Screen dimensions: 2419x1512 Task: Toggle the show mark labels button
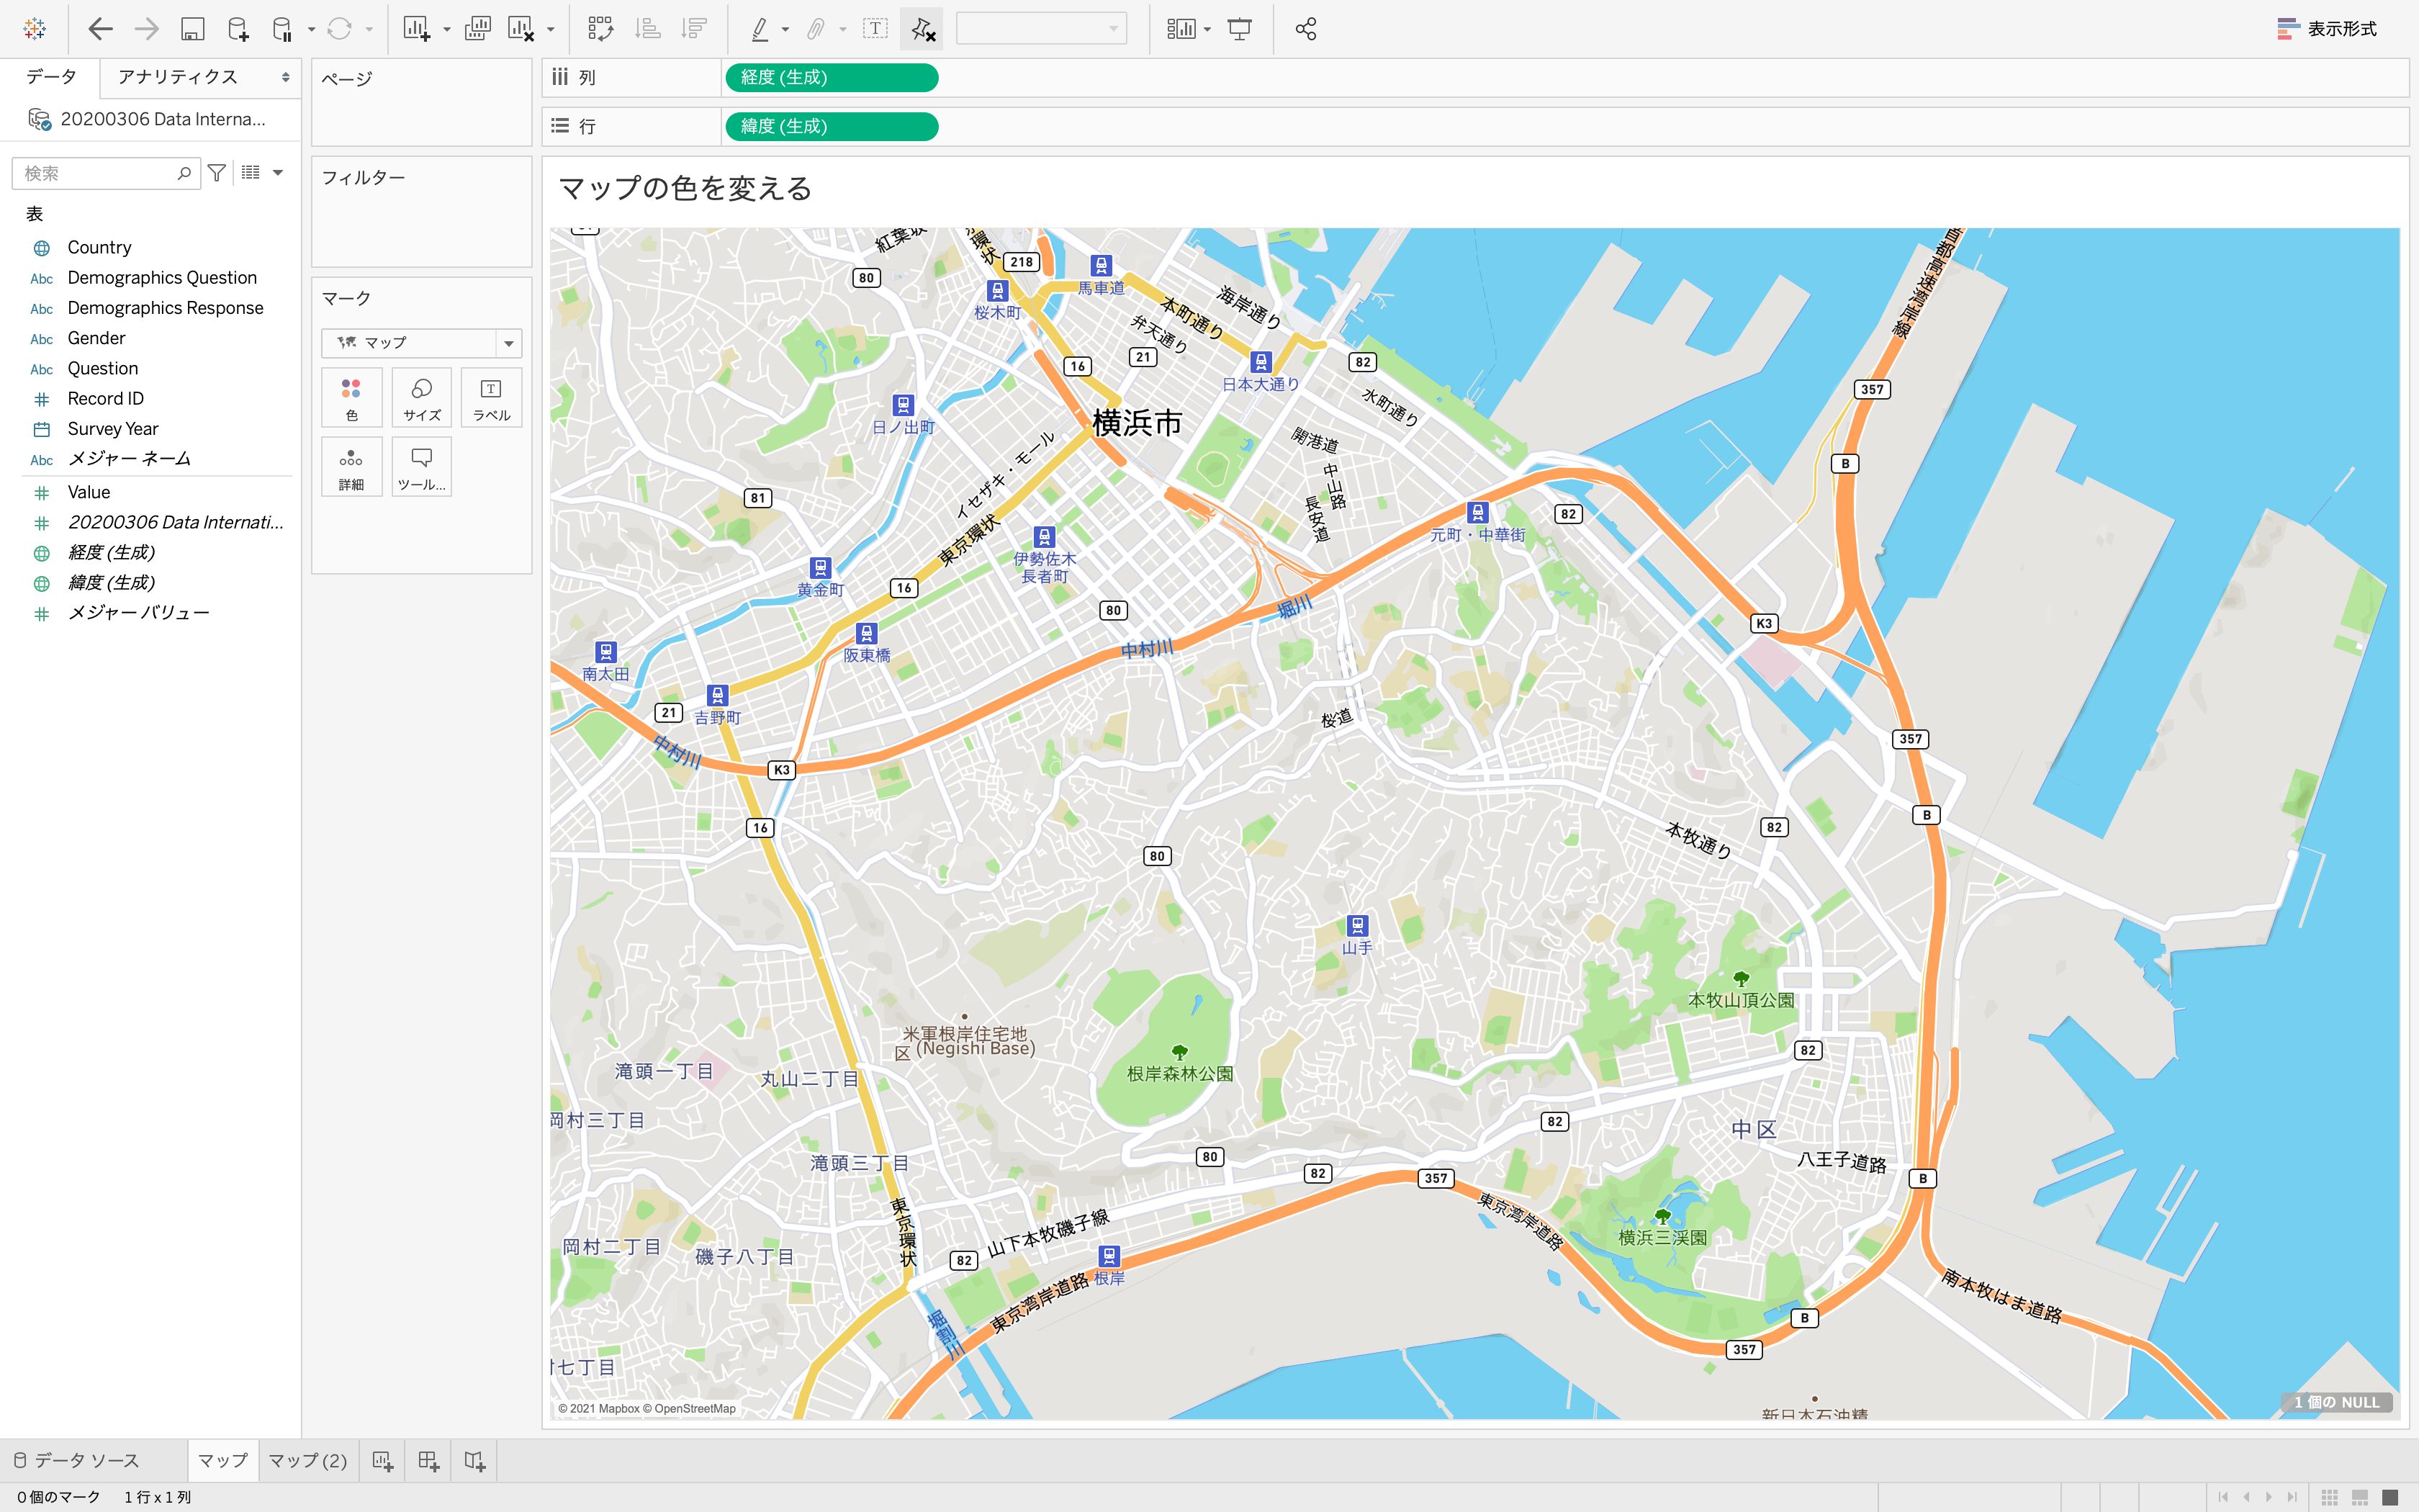[x=875, y=29]
